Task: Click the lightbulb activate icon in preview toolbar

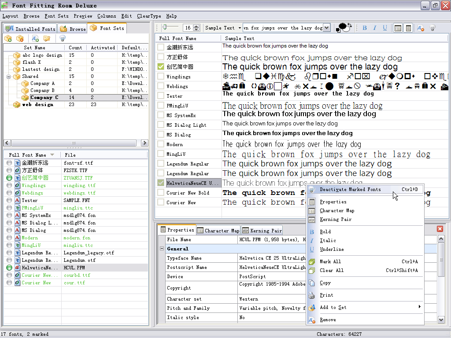Action: (x=433, y=28)
